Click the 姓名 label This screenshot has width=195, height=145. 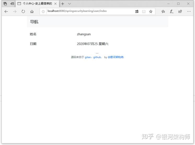(33, 34)
